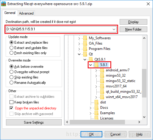This screenshot has width=153, height=140.
Task: Expand the Docs tree node
Action: tap(90, 108)
